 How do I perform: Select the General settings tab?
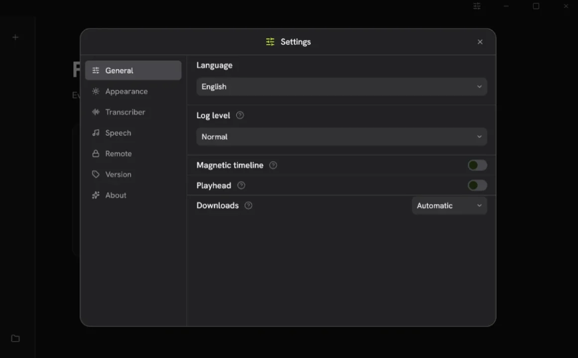(x=133, y=70)
